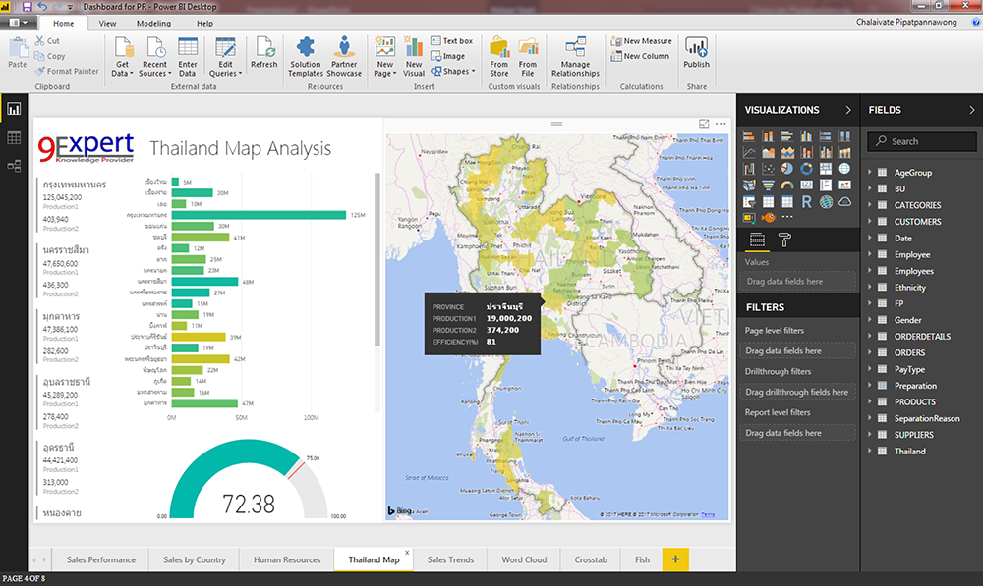Select the KPI visual
The height and width of the screenshot is (586, 983).
click(x=845, y=185)
